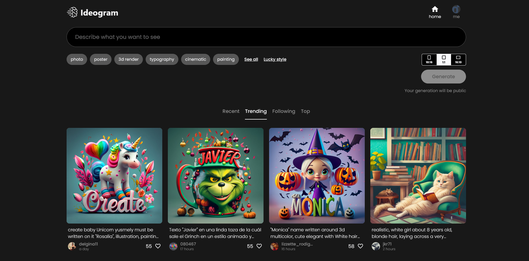
Task: Switch to the Following tab
Action: click(x=284, y=111)
